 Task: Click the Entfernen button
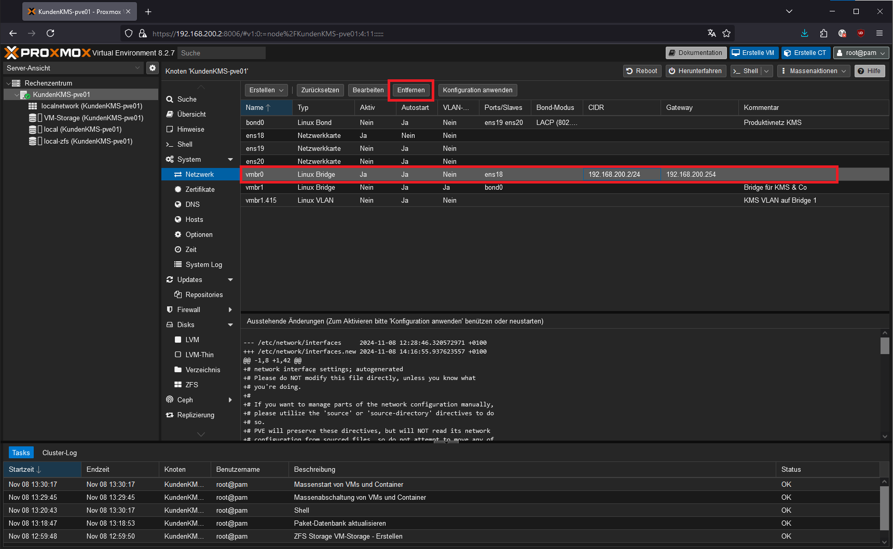pyautogui.click(x=410, y=90)
